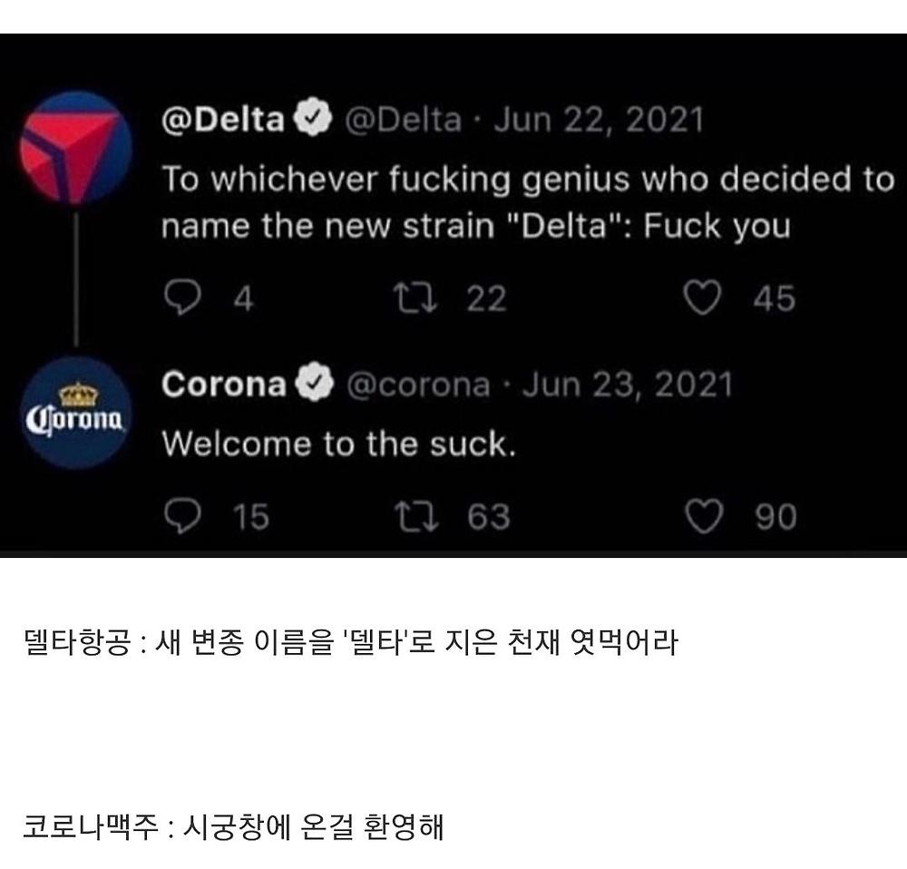Open the Jun 23, 2021 timestamp

627,386
